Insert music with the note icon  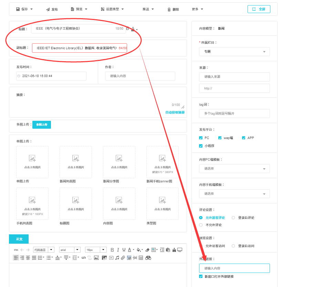pyautogui.click(x=117, y=258)
